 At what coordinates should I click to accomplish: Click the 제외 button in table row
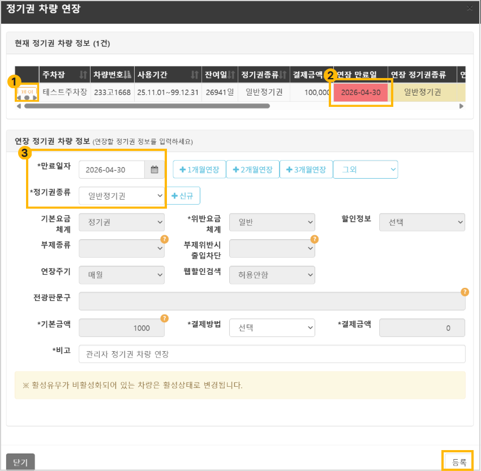tap(27, 92)
